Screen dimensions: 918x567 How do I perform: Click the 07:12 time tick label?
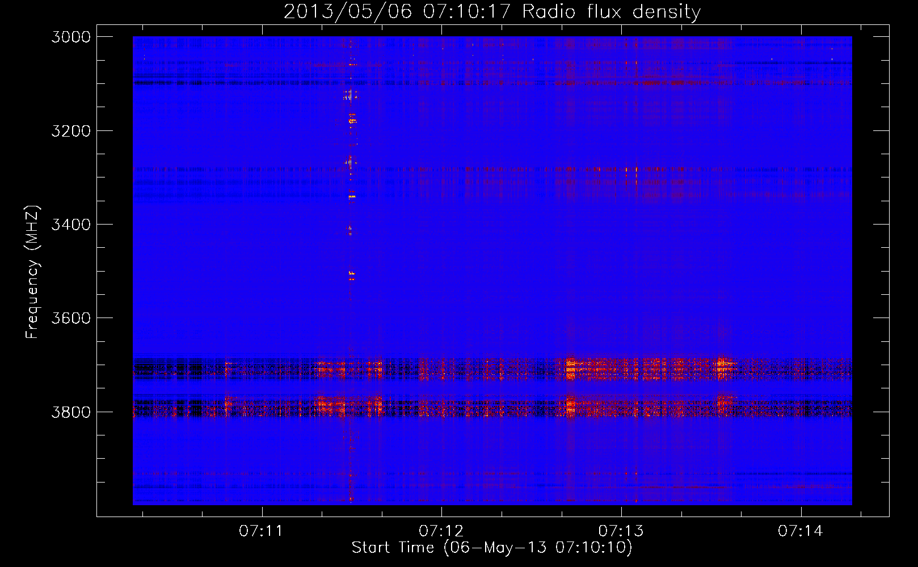pyautogui.click(x=441, y=531)
